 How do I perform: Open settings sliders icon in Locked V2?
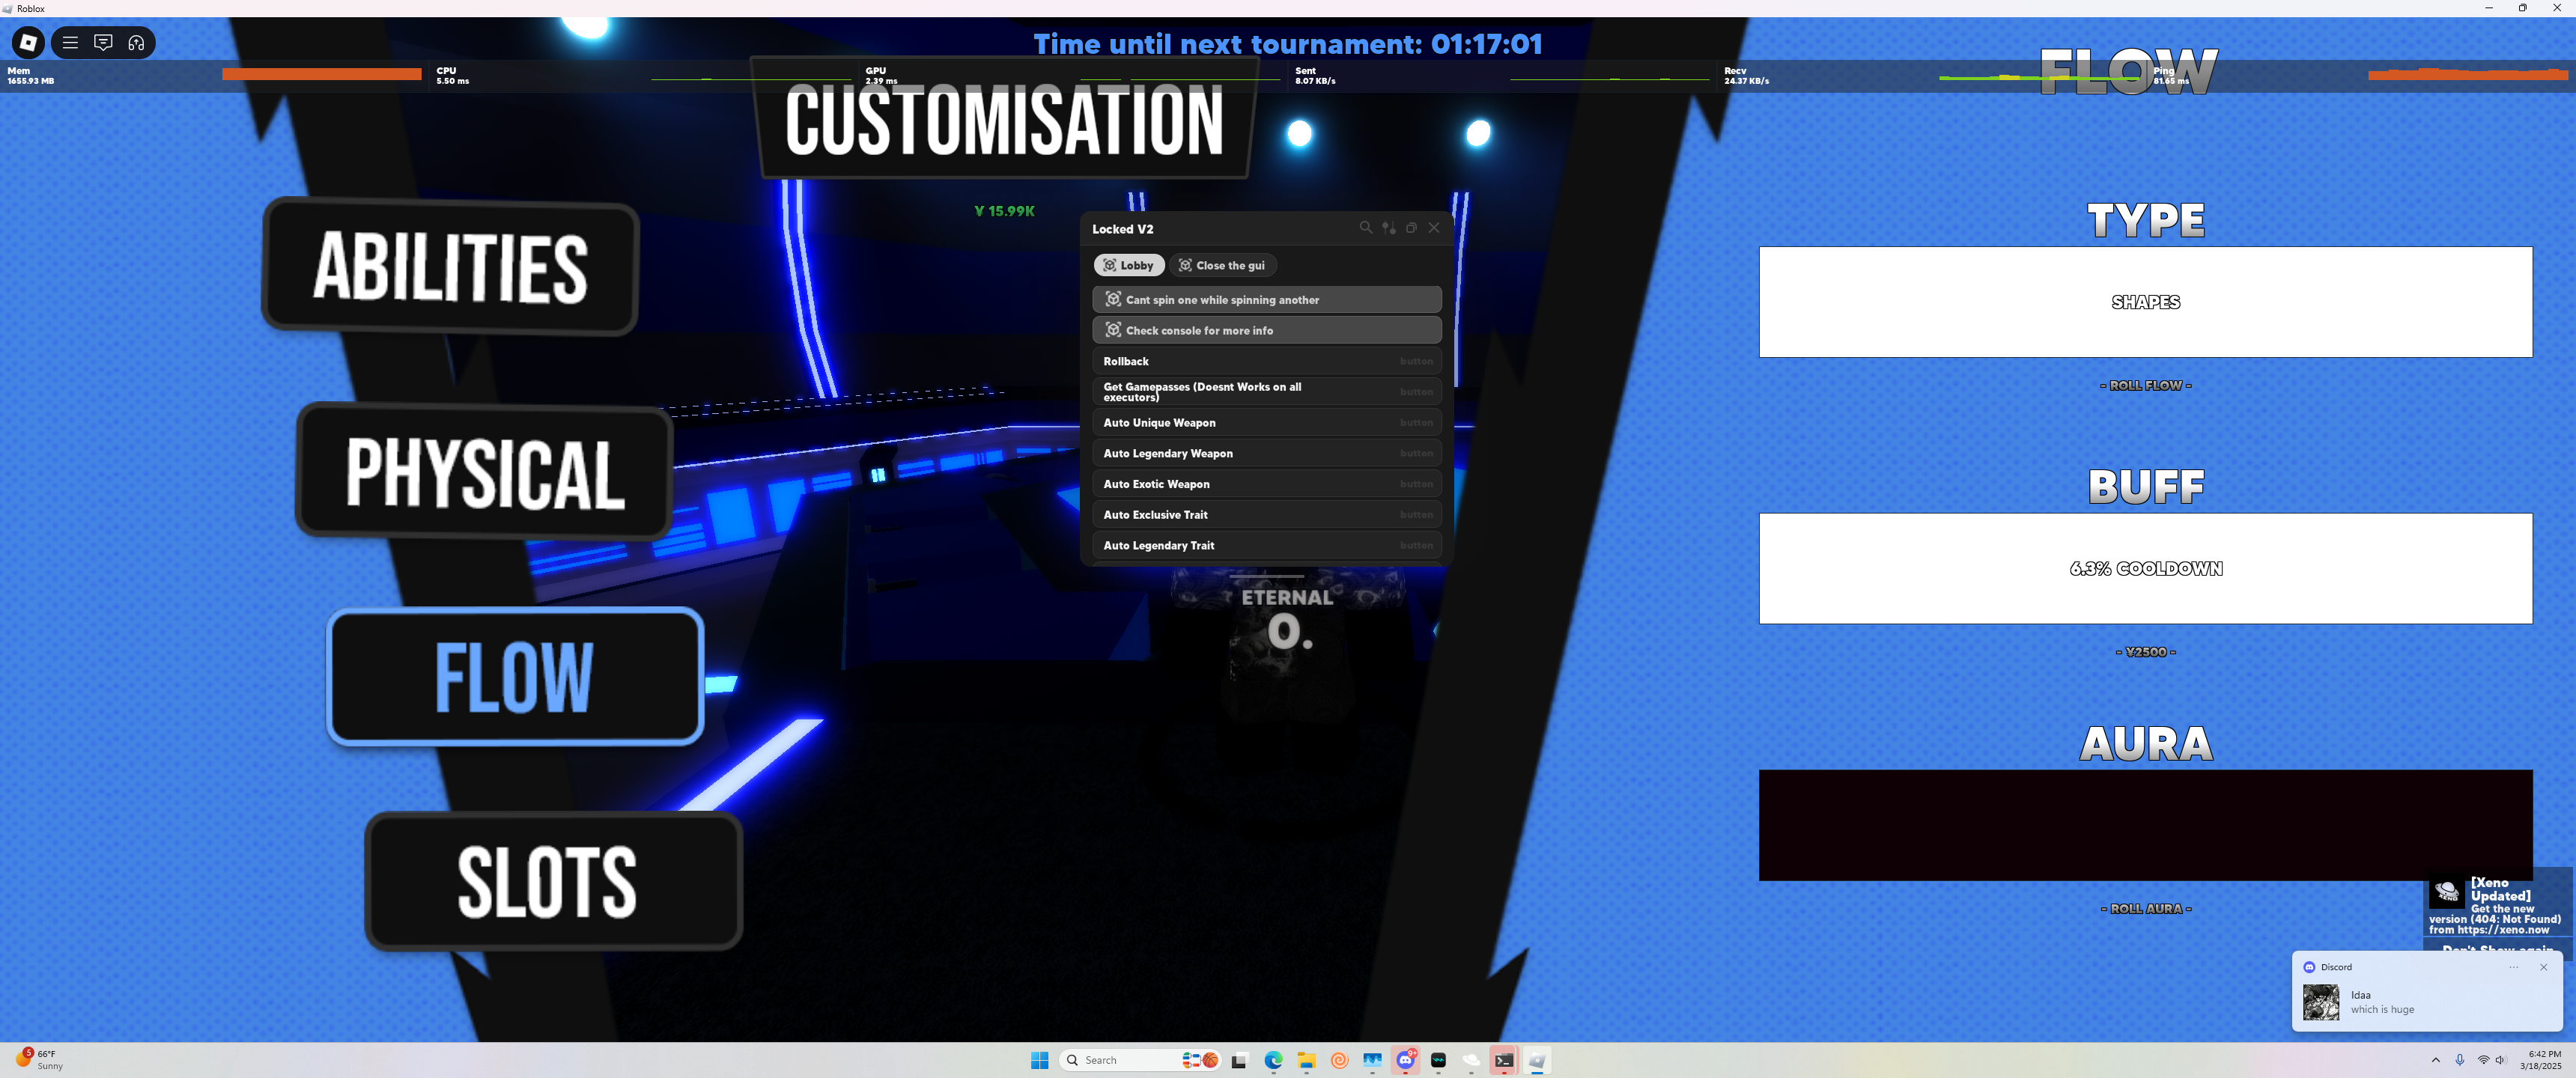coord(1388,228)
